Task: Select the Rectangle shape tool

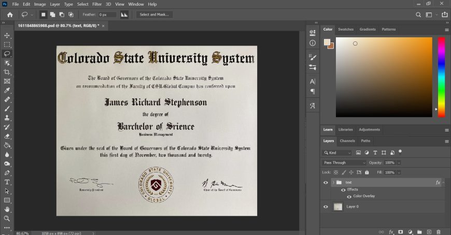Action: point(7,200)
